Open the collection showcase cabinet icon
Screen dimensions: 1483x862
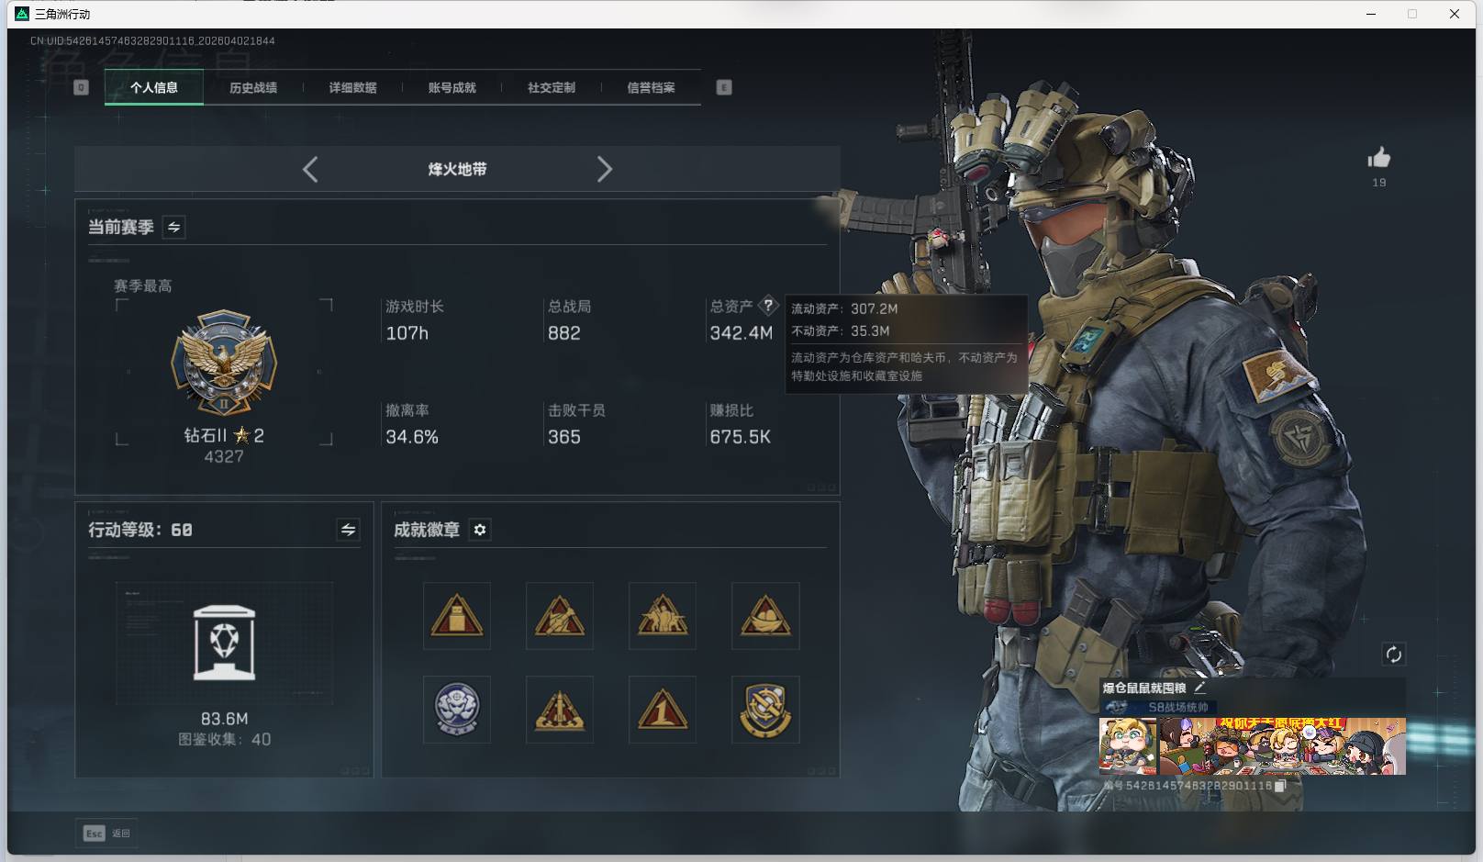pyautogui.click(x=224, y=643)
